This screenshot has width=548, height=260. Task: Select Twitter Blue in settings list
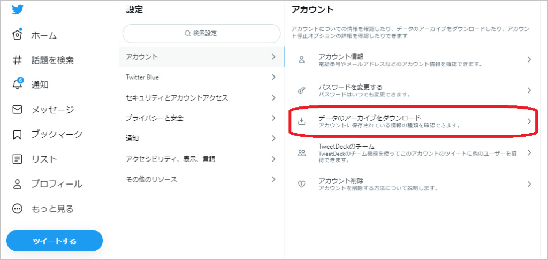coord(202,77)
